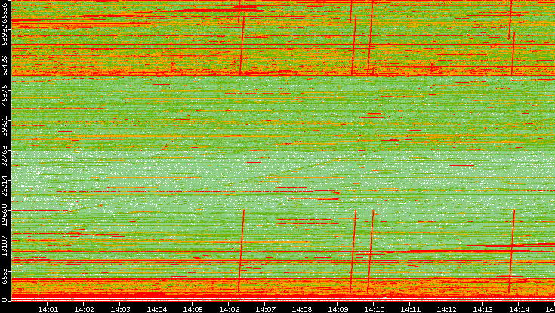This screenshot has height=313, width=555.
Task: Choose the 14:09 time axis marker
Action: [338, 308]
